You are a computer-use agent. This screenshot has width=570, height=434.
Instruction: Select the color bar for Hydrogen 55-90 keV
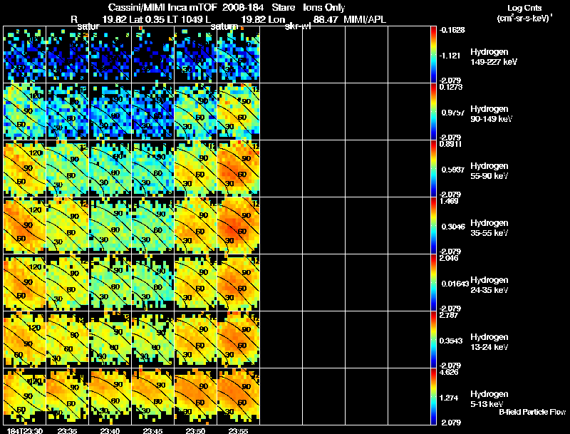[433, 168]
